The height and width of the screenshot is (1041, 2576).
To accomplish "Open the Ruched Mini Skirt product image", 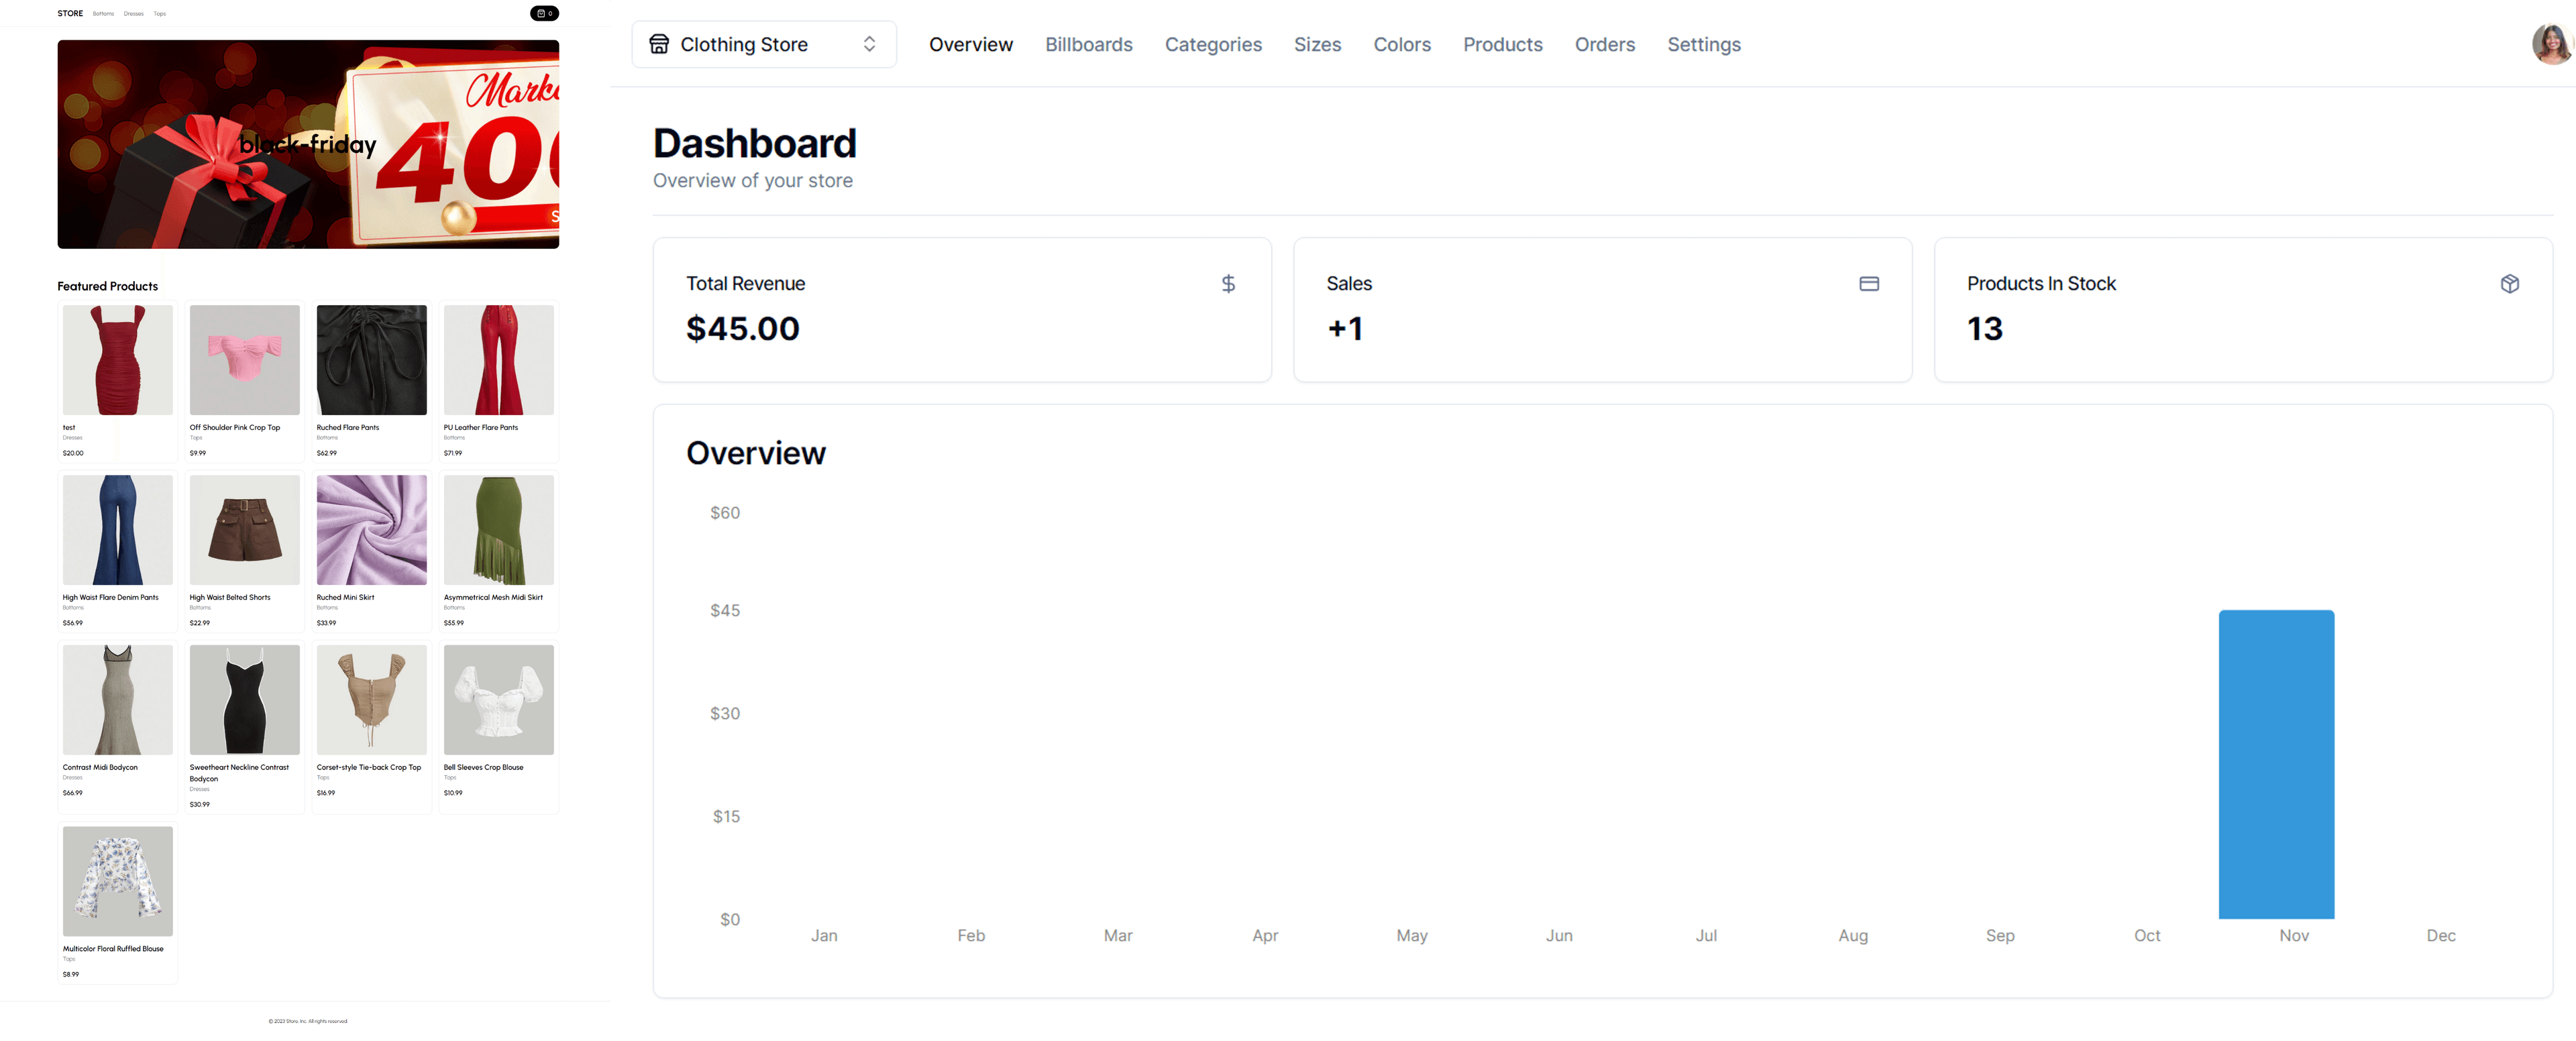I will pos(371,530).
